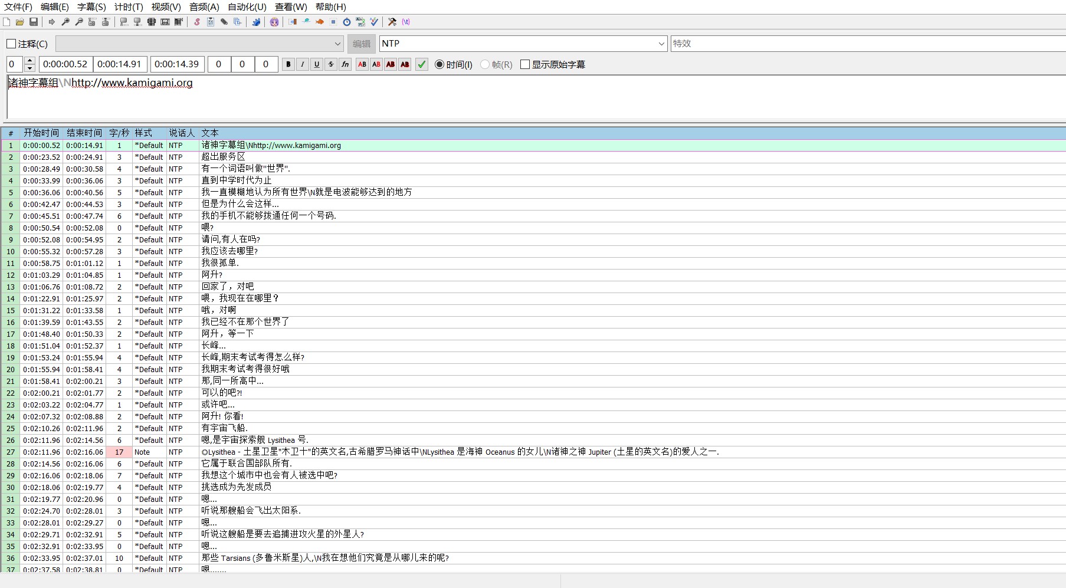The image size is (1066, 588).
Task: Click the open subtitles folder icon
Action: pos(20,22)
